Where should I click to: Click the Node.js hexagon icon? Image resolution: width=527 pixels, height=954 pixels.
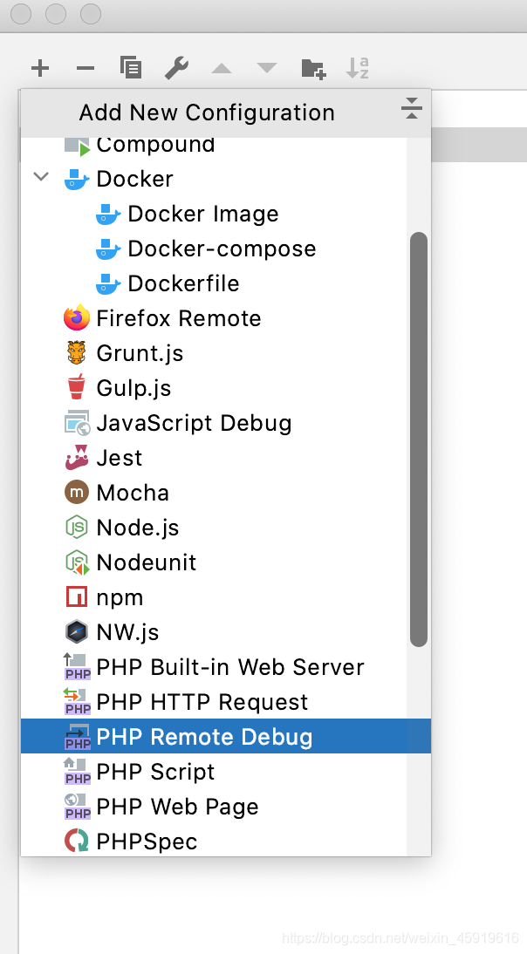pyautogui.click(x=77, y=527)
